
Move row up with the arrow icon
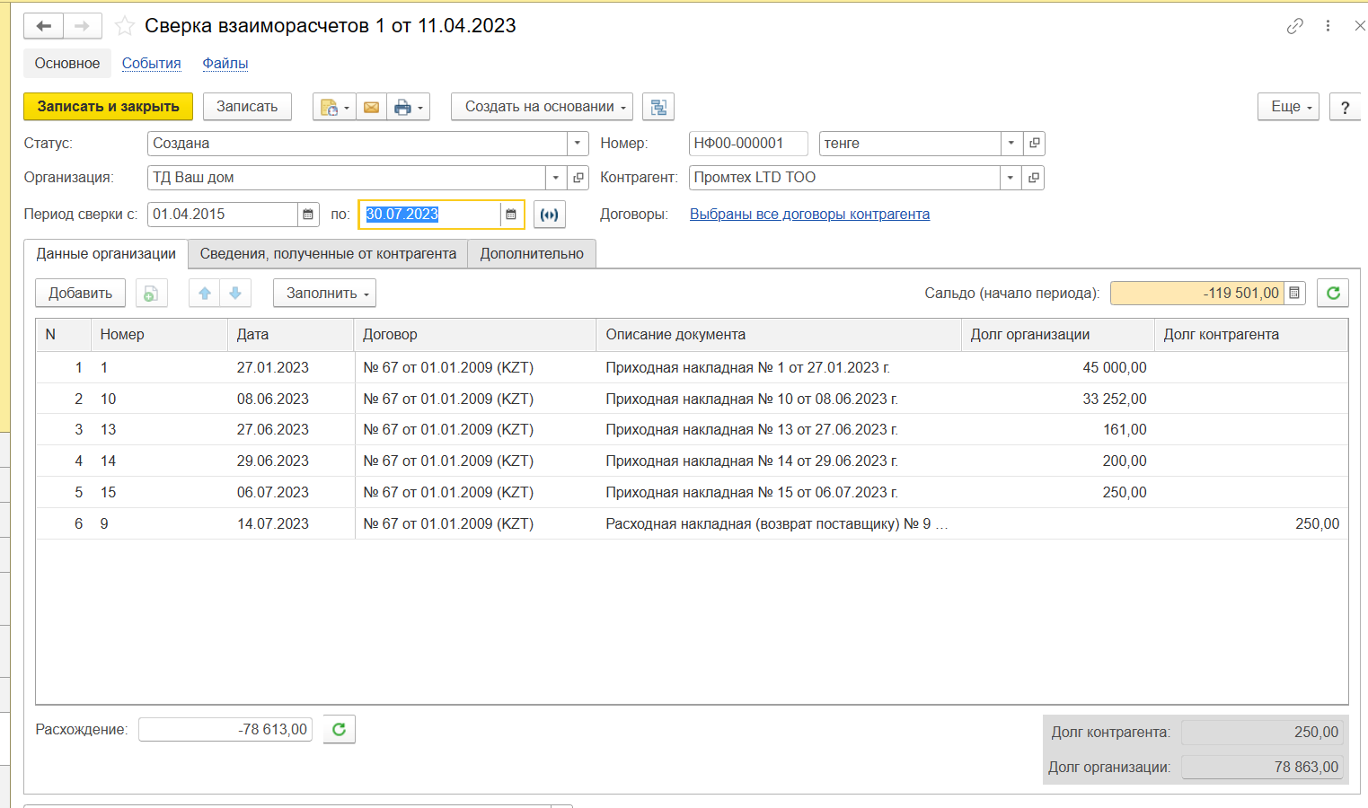click(x=205, y=294)
